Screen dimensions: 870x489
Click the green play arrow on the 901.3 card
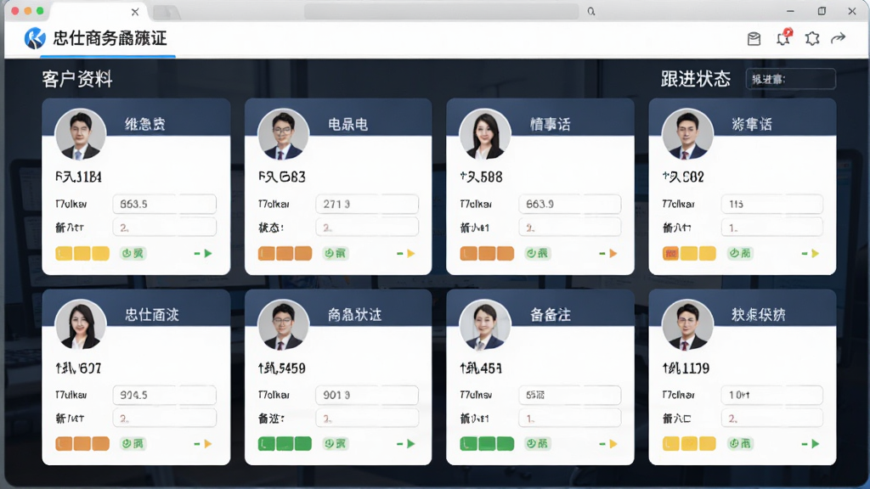click(411, 443)
